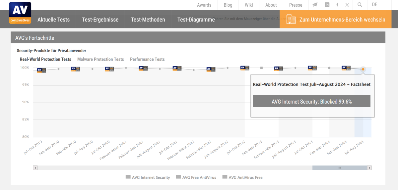Screen dimensions: 398x190
Task: Click the data point for Juli-August 2023
Action: click(x=295, y=68)
